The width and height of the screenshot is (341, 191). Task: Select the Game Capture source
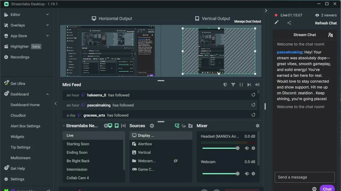coord(161,169)
